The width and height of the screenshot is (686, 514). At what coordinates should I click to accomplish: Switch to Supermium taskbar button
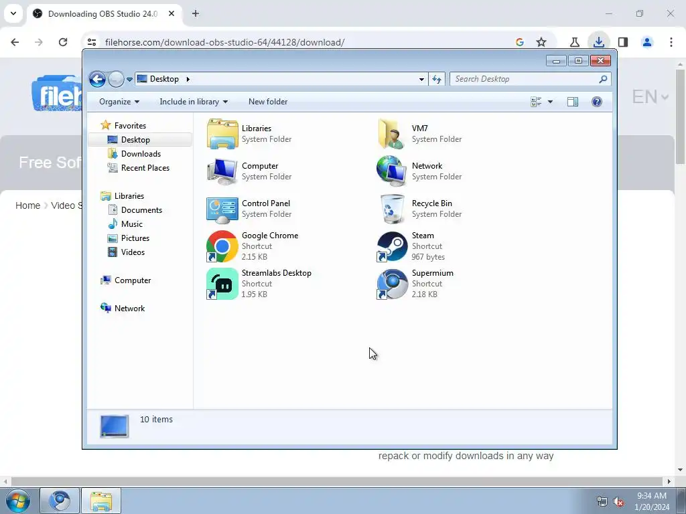[x=60, y=501]
